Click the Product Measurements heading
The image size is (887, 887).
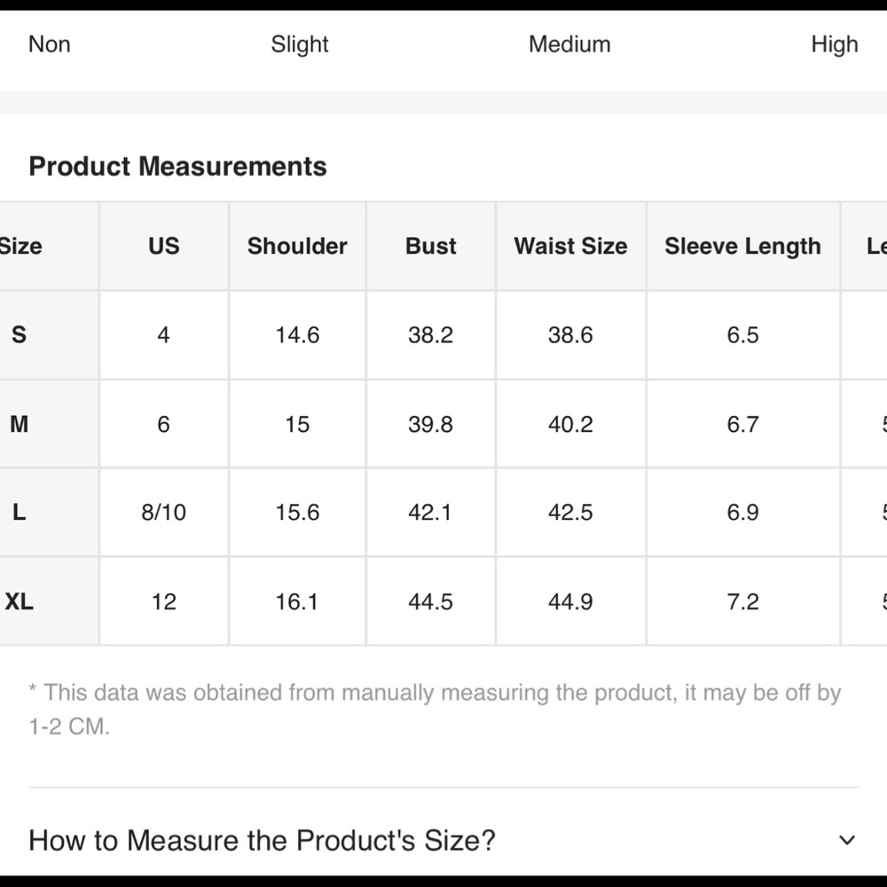tap(177, 166)
